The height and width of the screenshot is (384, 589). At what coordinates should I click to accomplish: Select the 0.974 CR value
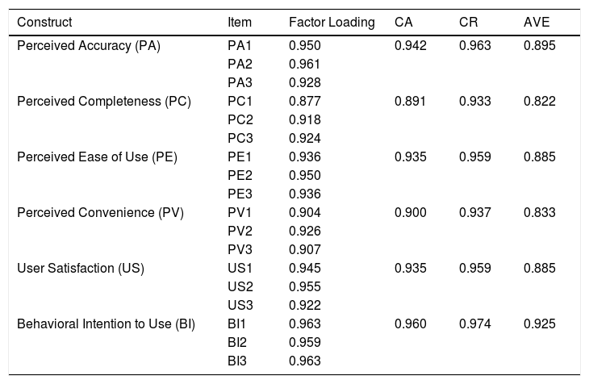pyautogui.click(x=474, y=324)
